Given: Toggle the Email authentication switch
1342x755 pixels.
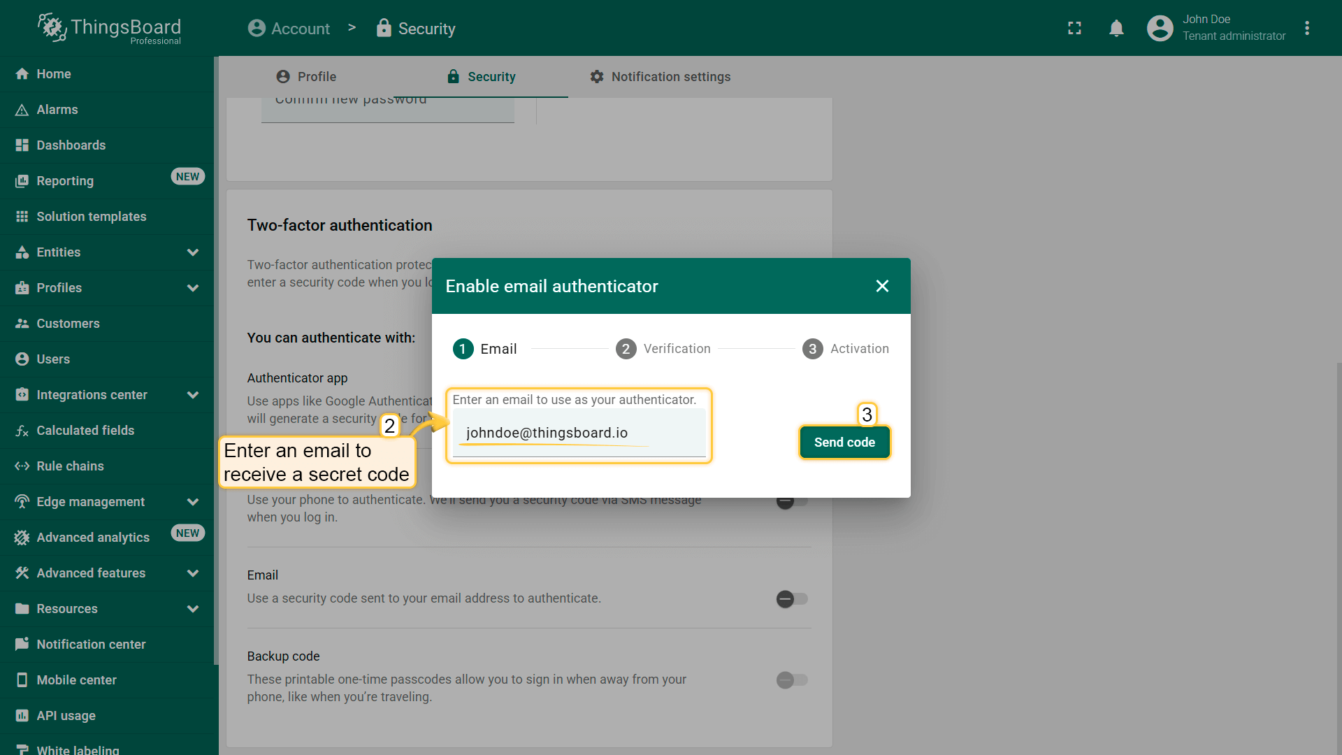Looking at the screenshot, I should [x=792, y=599].
